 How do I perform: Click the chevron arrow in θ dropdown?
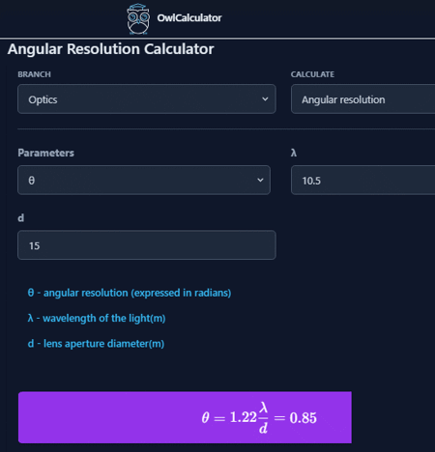tap(260, 180)
